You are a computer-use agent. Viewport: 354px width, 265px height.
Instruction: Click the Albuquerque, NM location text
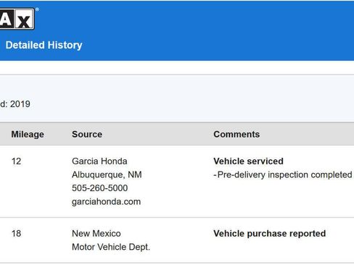point(107,174)
